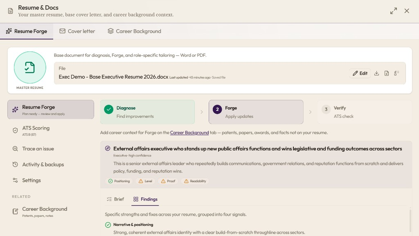
Task: Click the Readability warning chip
Action: [x=195, y=181]
